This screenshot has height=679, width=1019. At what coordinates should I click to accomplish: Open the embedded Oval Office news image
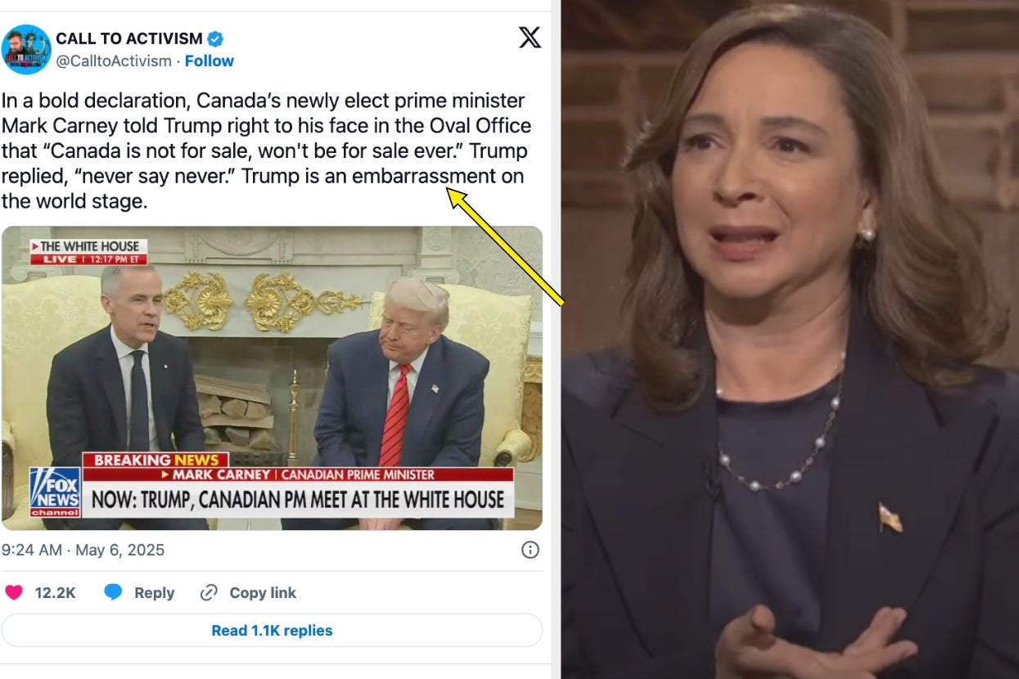tap(272, 378)
